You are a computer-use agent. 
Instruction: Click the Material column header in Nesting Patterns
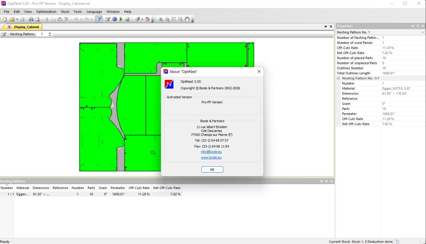[23, 188]
